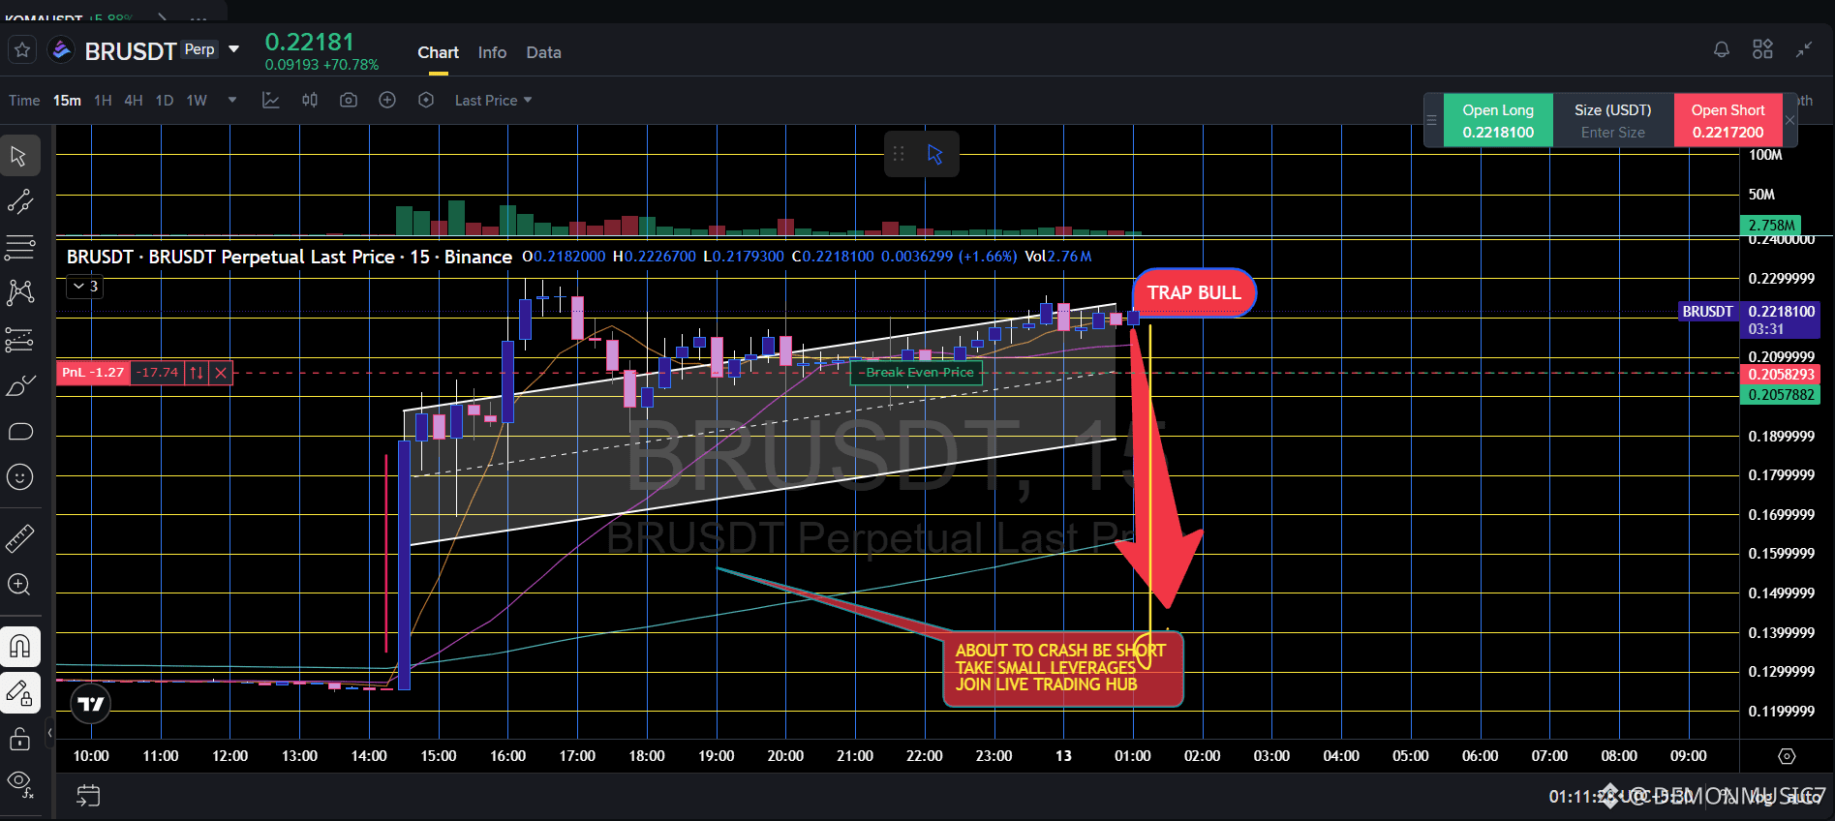
Task: Click the Open Short button
Action: (1728, 121)
